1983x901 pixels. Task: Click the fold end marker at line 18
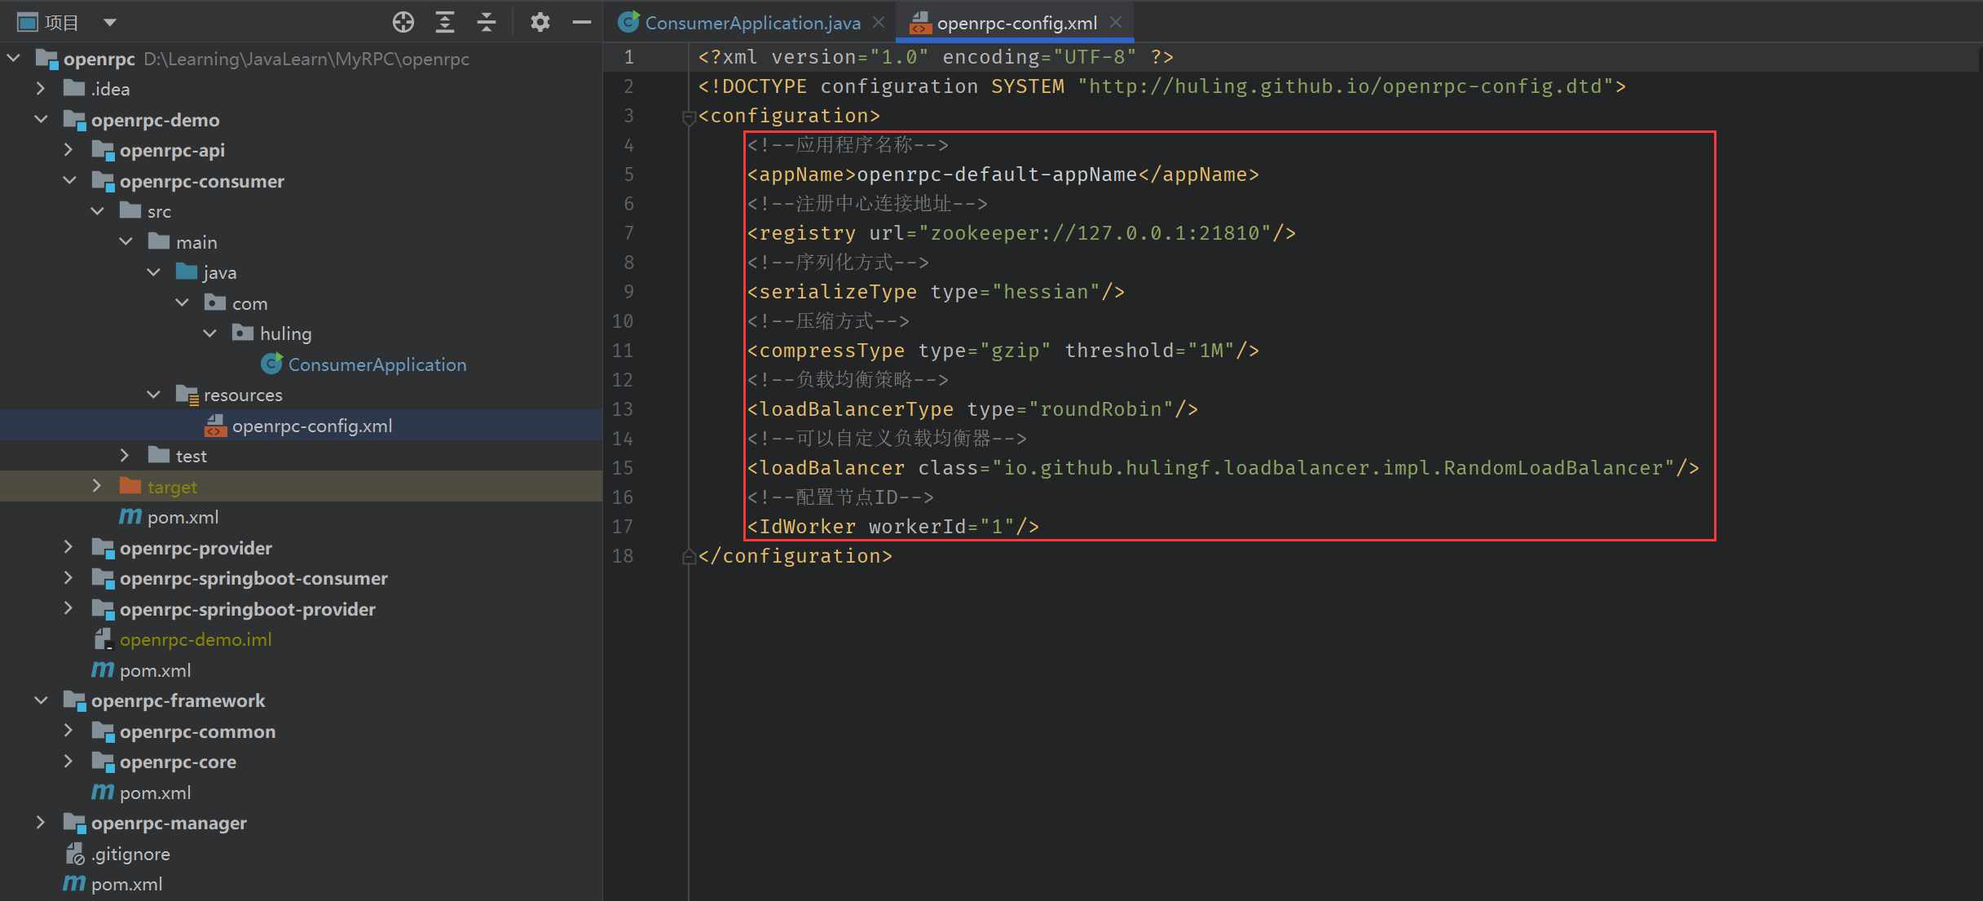coord(688,556)
